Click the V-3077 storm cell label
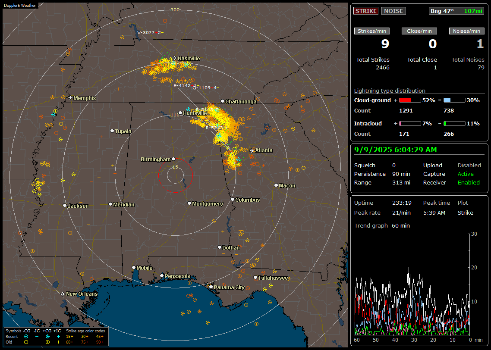491x350 pixels. click(x=150, y=32)
